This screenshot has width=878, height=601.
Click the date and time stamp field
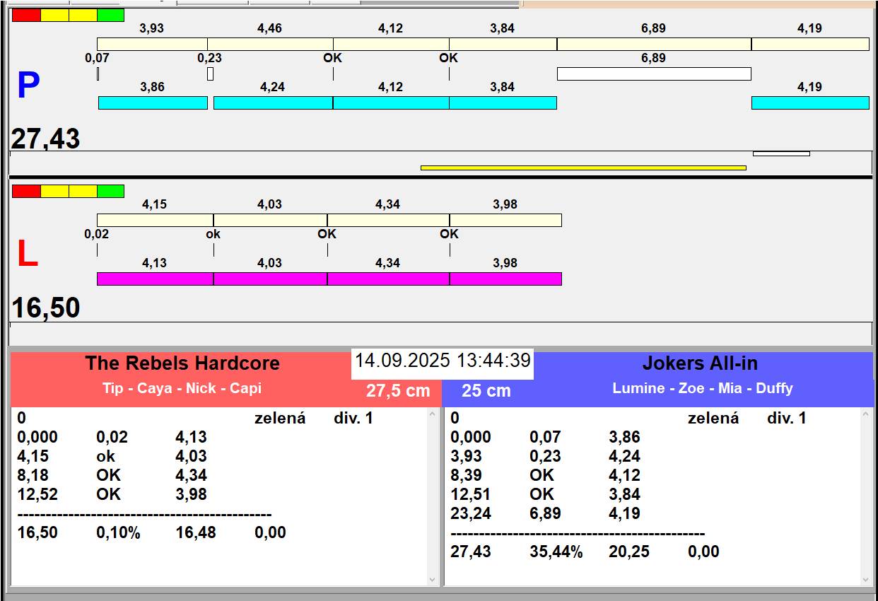click(443, 361)
